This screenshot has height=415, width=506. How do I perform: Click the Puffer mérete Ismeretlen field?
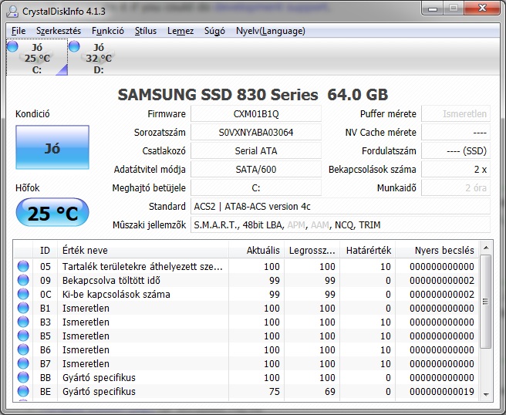coord(456,114)
